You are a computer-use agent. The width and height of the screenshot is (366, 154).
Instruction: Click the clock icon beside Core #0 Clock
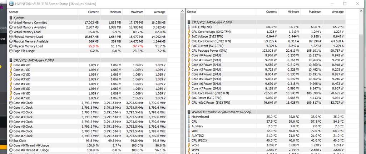(11, 103)
